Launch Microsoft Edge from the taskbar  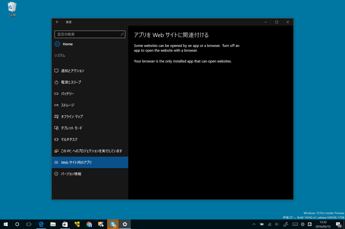[x=41, y=224]
